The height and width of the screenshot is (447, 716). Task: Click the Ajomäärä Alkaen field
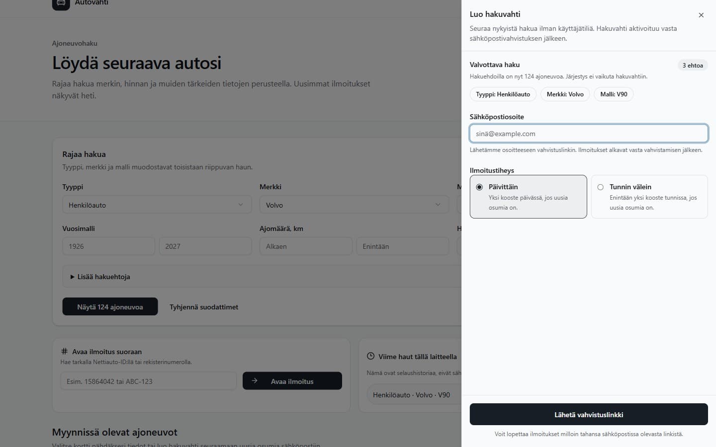(306, 246)
